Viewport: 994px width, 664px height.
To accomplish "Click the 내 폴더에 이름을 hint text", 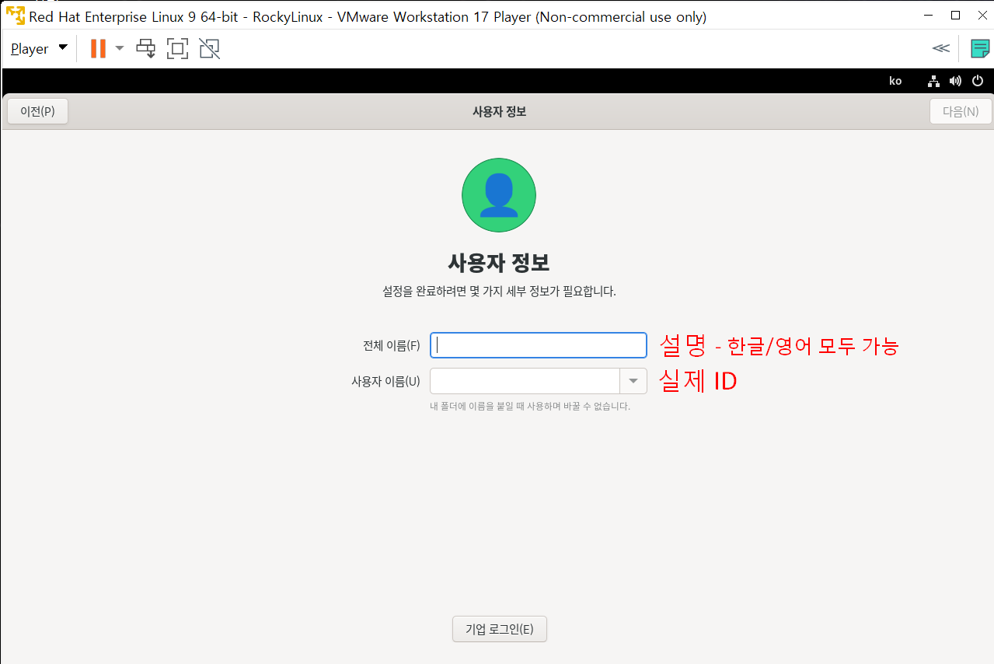I will 530,406.
